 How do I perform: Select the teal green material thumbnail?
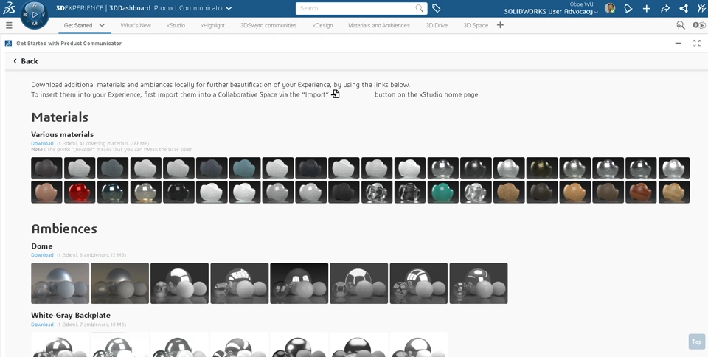coord(442,192)
